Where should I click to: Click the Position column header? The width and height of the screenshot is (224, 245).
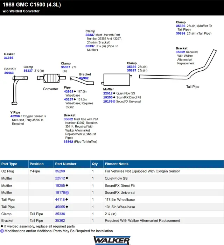[x=41, y=164]
